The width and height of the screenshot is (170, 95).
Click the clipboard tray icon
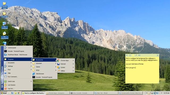click(x=149, y=93)
